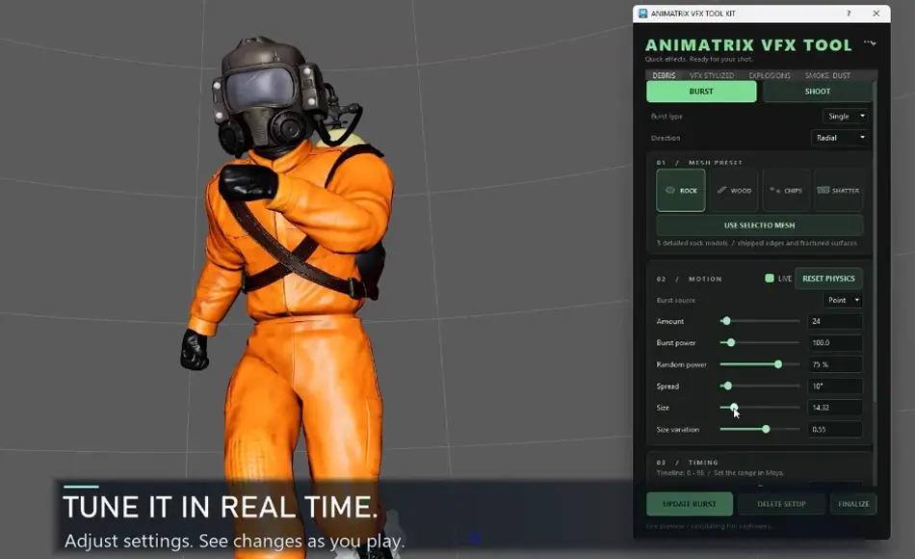The image size is (915, 559).
Task: Click the Spread slider handle
Action: 727,386
